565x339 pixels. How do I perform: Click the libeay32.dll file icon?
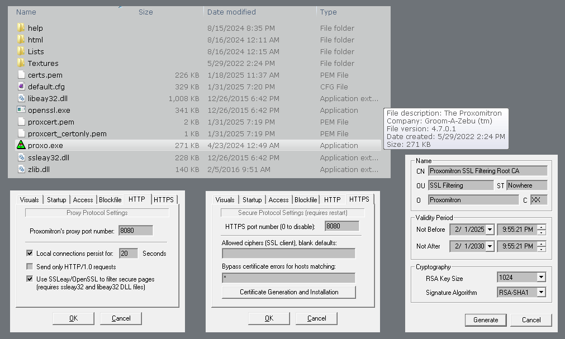coord(21,98)
